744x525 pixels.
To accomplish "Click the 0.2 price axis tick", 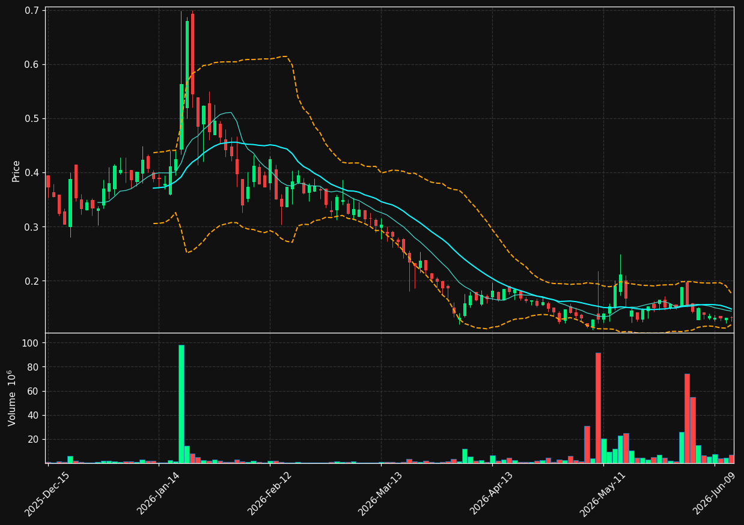I will point(32,281).
